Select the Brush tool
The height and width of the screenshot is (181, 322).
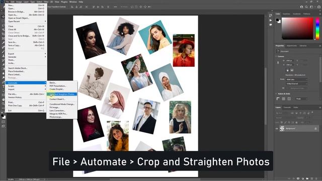(x=4, y=51)
